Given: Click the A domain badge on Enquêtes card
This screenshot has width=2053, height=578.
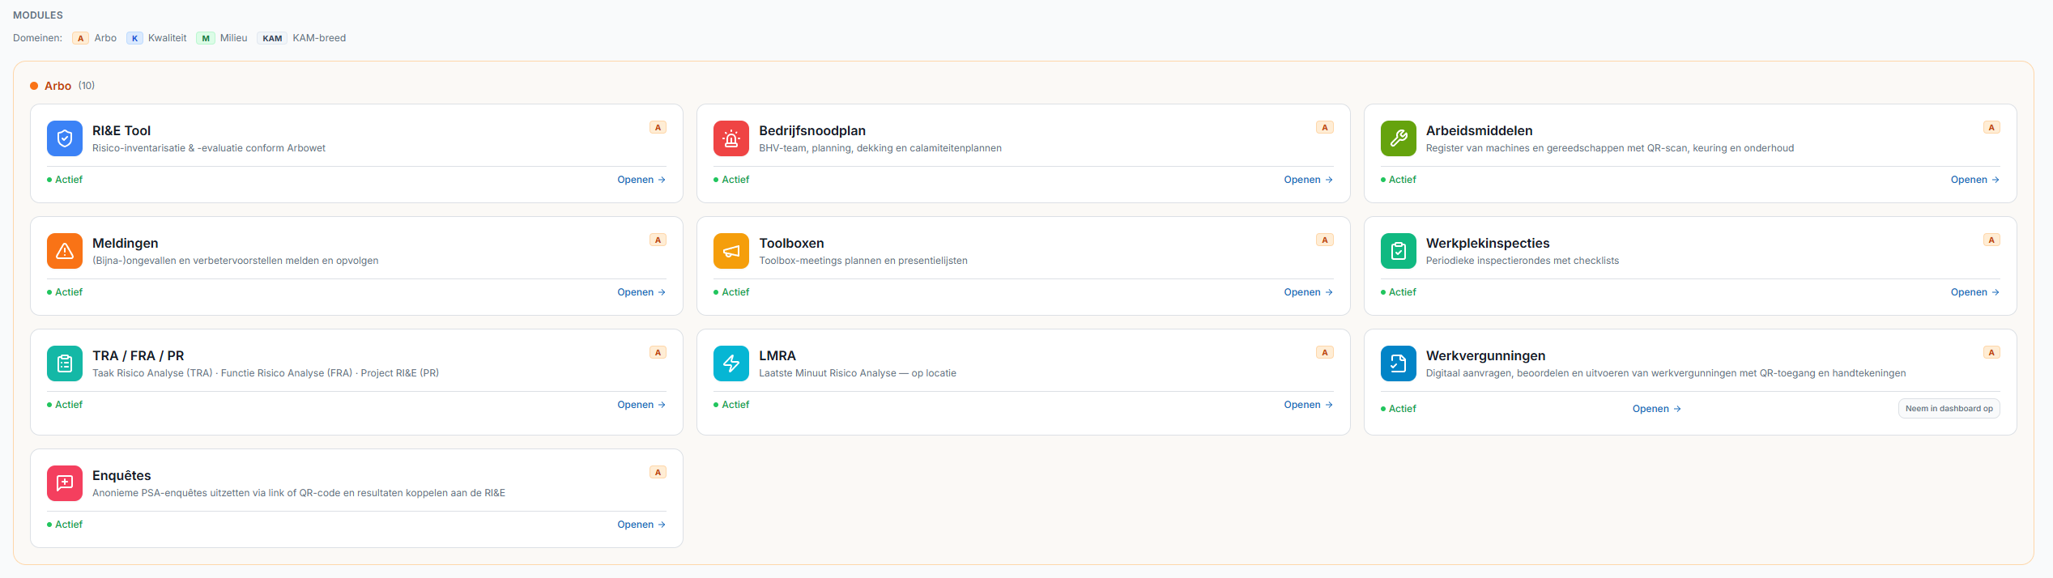Looking at the screenshot, I should point(658,472).
